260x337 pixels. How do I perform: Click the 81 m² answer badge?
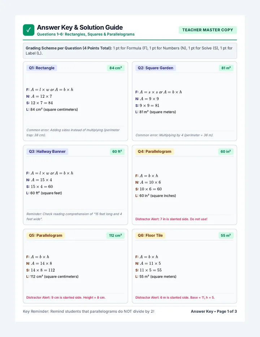tap(226, 68)
